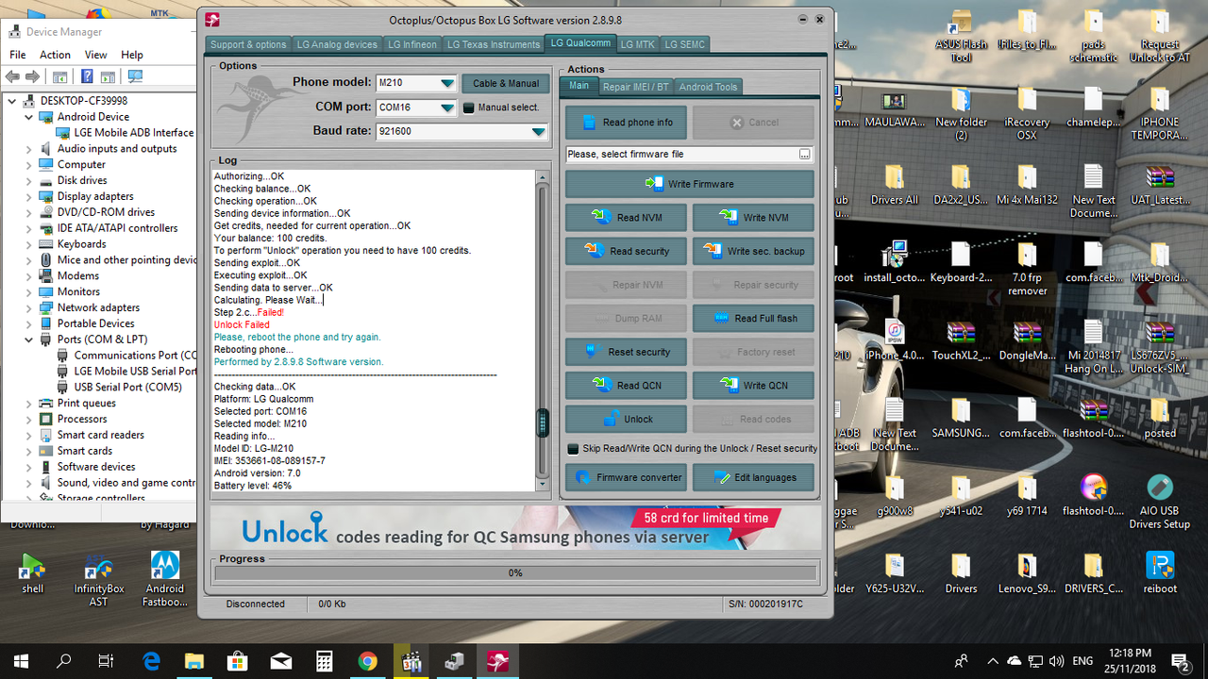Toggle Manual select. checkbox
This screenshot has height=679, width=1208.
tap(468, 108)
